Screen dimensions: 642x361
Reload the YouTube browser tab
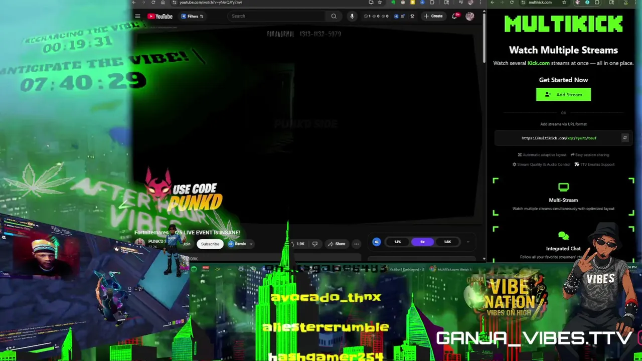tap(153, 3)
